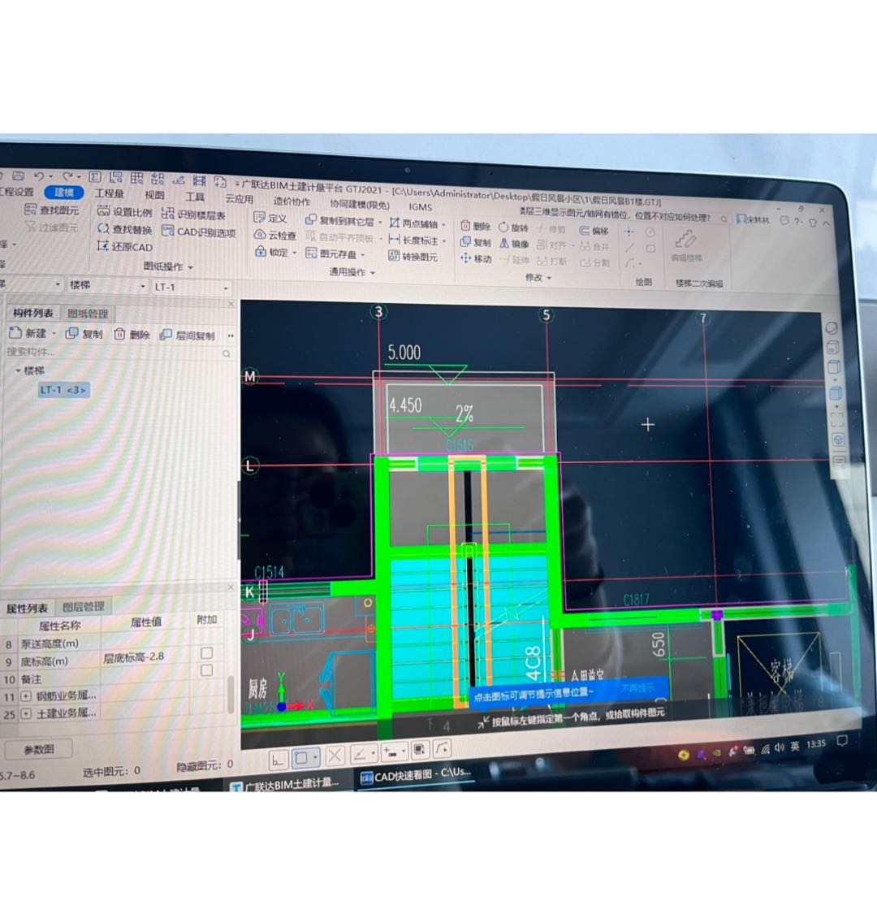Switch to the 建模 ribbon tab
877x914 pixels.
pos(64,193)
